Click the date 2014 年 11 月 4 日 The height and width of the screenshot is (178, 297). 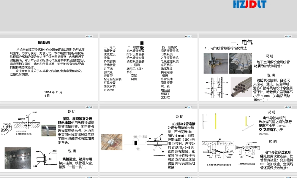coord(53,94)
